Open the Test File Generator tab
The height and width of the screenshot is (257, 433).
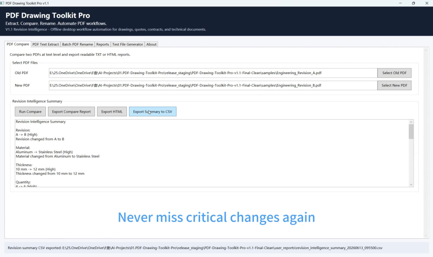[x=128, y=44]
